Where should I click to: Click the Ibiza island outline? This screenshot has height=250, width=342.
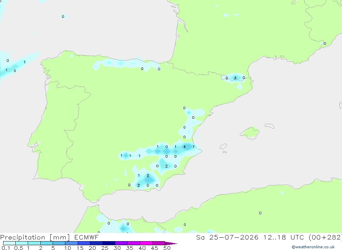point(223,147)
